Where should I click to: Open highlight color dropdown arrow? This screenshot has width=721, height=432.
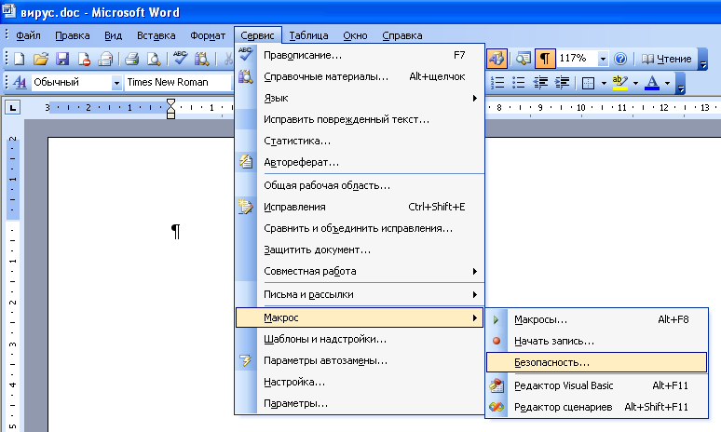(635, 83)
